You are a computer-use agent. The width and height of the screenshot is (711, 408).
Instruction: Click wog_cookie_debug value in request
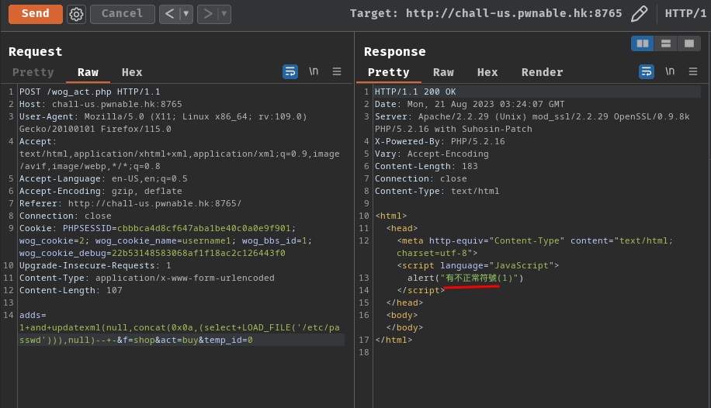pyautogui.click(x=199, y=253)
